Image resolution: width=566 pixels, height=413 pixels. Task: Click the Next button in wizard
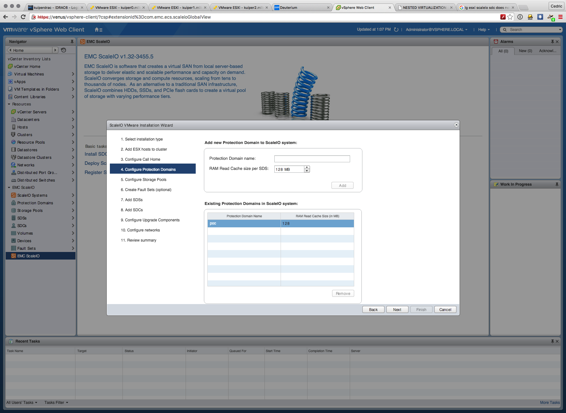397,310
